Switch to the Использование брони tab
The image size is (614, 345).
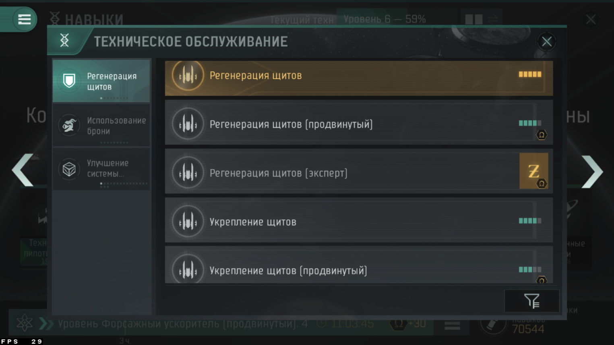tap(101, 125)
